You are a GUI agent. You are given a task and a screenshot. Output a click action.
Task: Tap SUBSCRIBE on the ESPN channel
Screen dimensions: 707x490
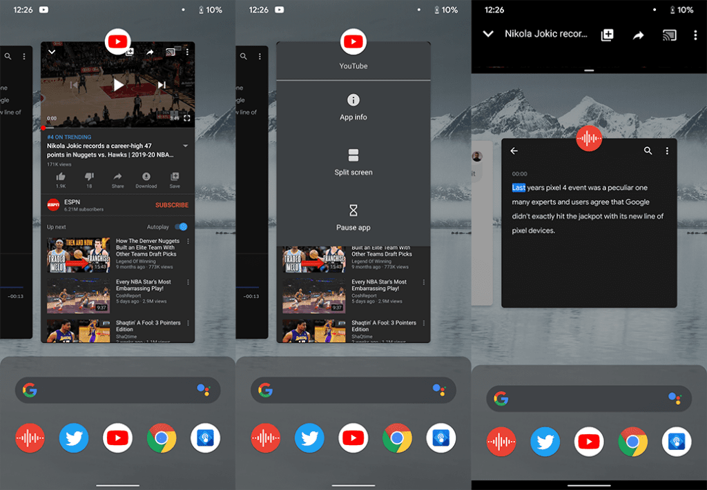coord(171,205)
